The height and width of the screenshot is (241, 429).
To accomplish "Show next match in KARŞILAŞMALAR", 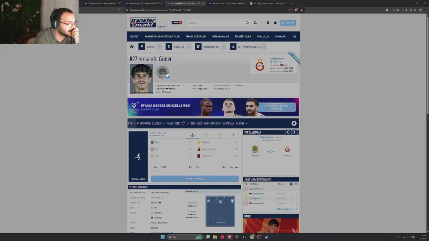I will (x=294, y=132).
